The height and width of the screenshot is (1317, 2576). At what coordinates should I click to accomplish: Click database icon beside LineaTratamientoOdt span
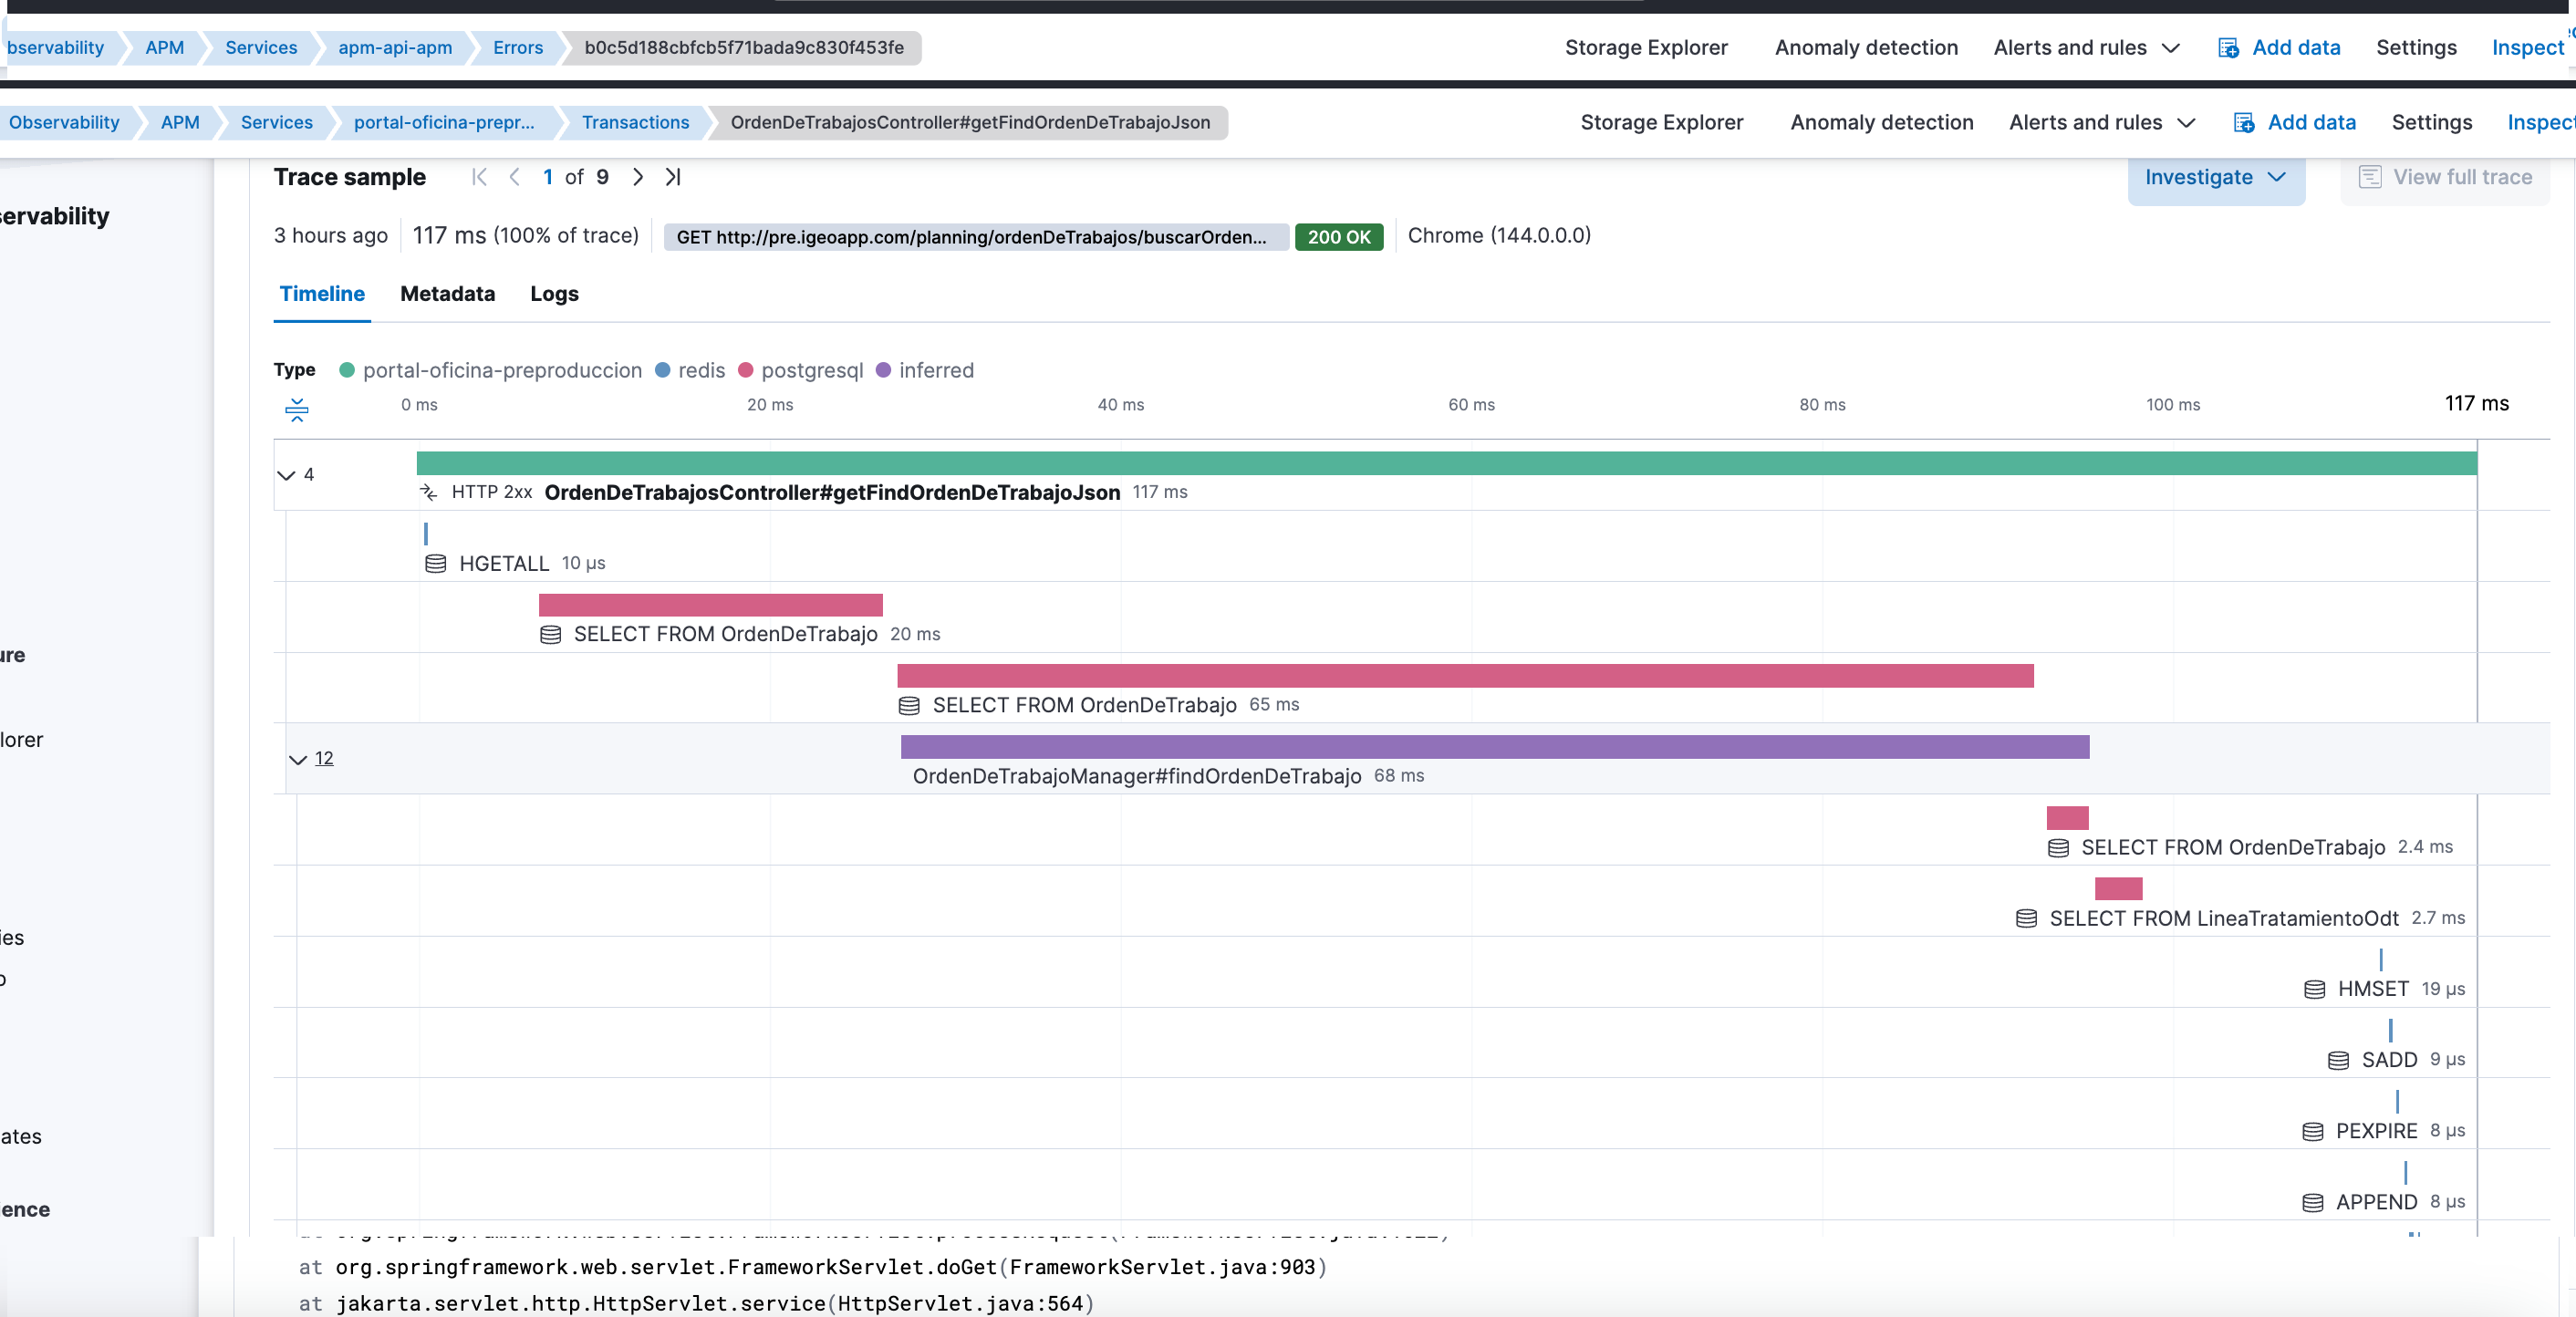coord(2026,919)
